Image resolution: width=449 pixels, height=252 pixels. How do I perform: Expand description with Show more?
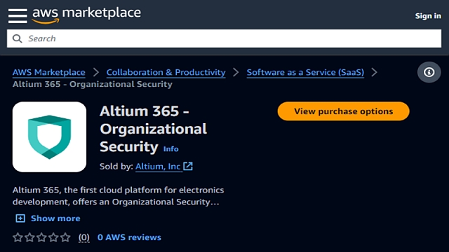coord(55,218)
